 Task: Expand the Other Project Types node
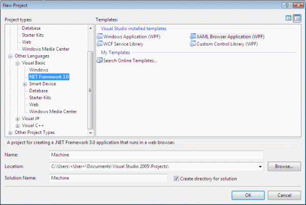10,133
